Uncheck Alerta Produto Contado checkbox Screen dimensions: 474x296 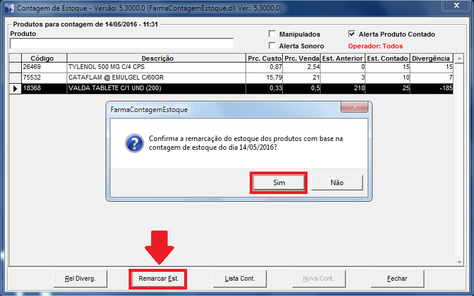click(x=352, y=34)
